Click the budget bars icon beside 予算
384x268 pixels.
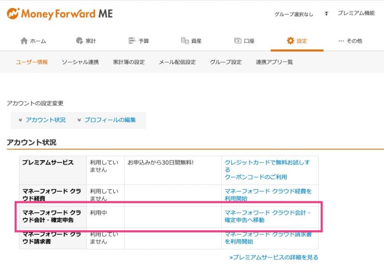click(132, 41)
